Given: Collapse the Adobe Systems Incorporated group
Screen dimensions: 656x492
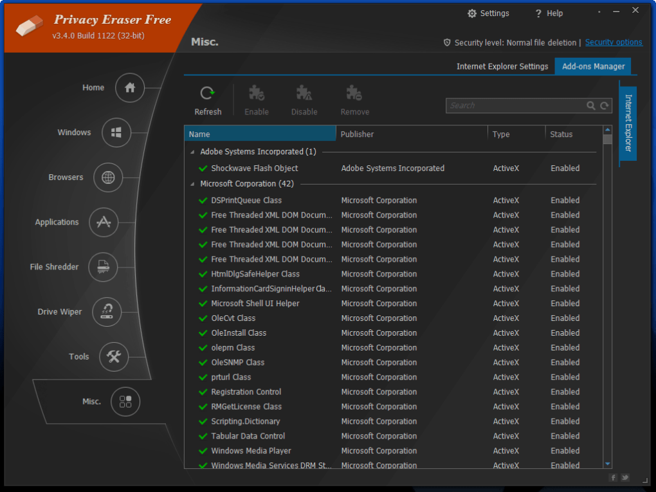Looking at the screenshot, I should click(192, 152).
